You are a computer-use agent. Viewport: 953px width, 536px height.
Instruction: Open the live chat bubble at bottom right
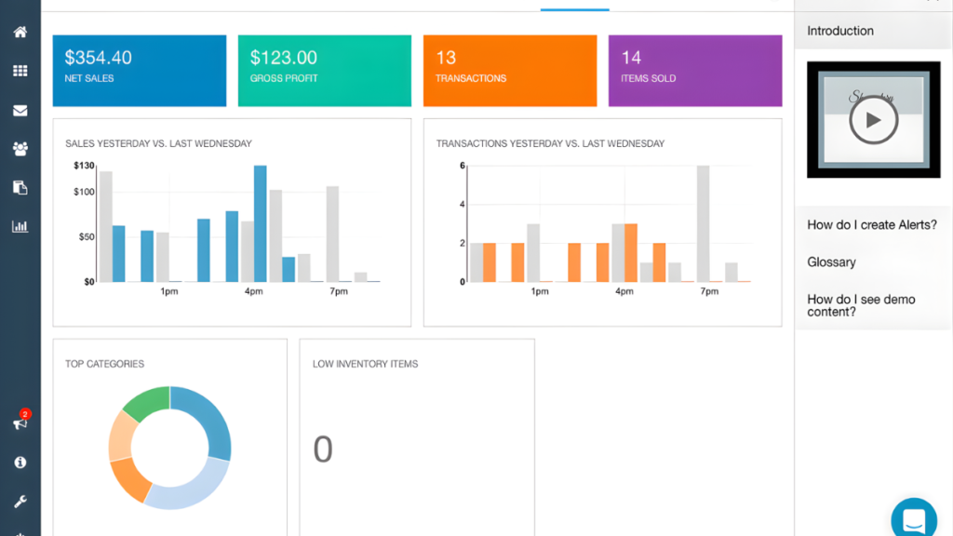[913, 517]
